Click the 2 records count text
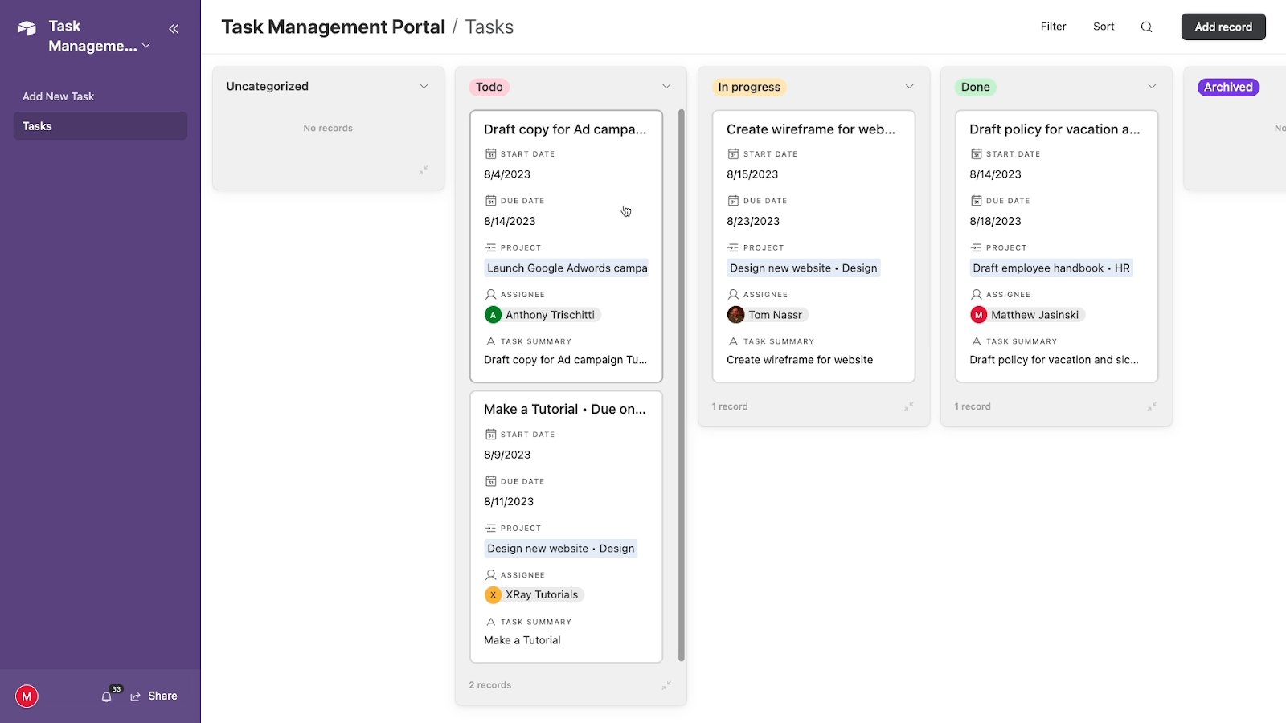 click(x=490, y=685)
